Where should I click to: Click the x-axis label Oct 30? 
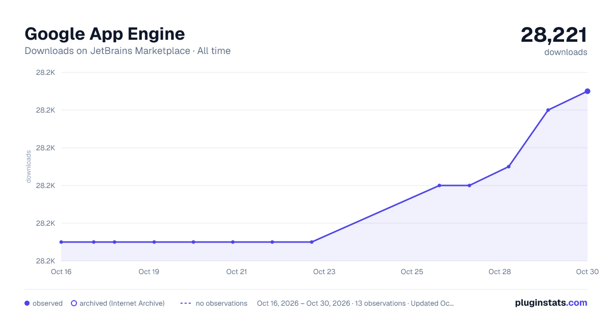pos(586,272)
